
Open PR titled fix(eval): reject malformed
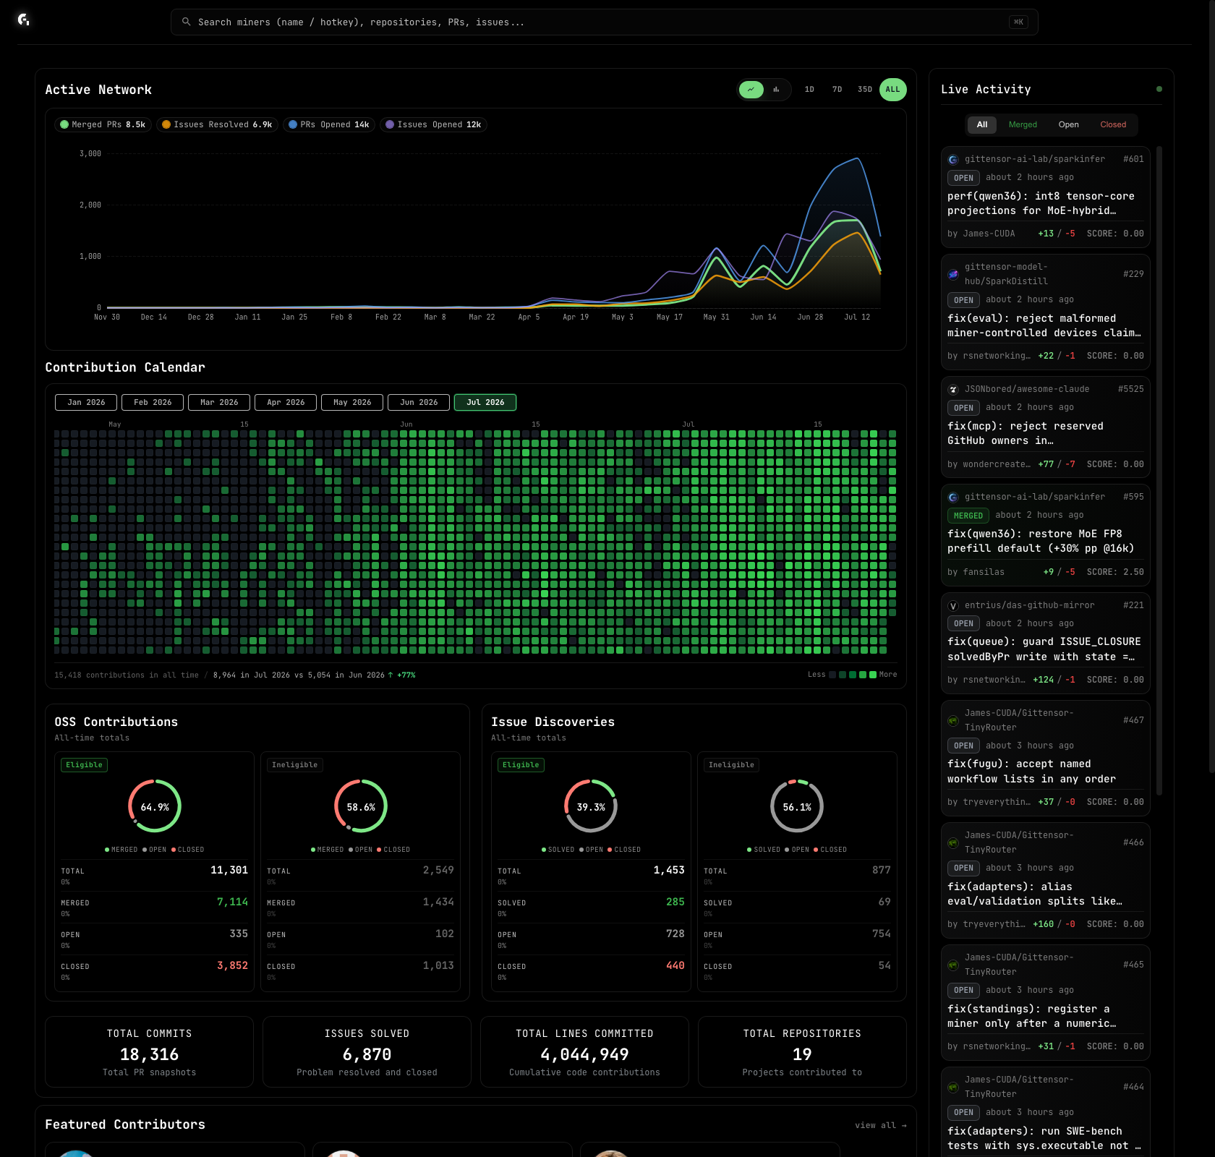click(1044, 325)
